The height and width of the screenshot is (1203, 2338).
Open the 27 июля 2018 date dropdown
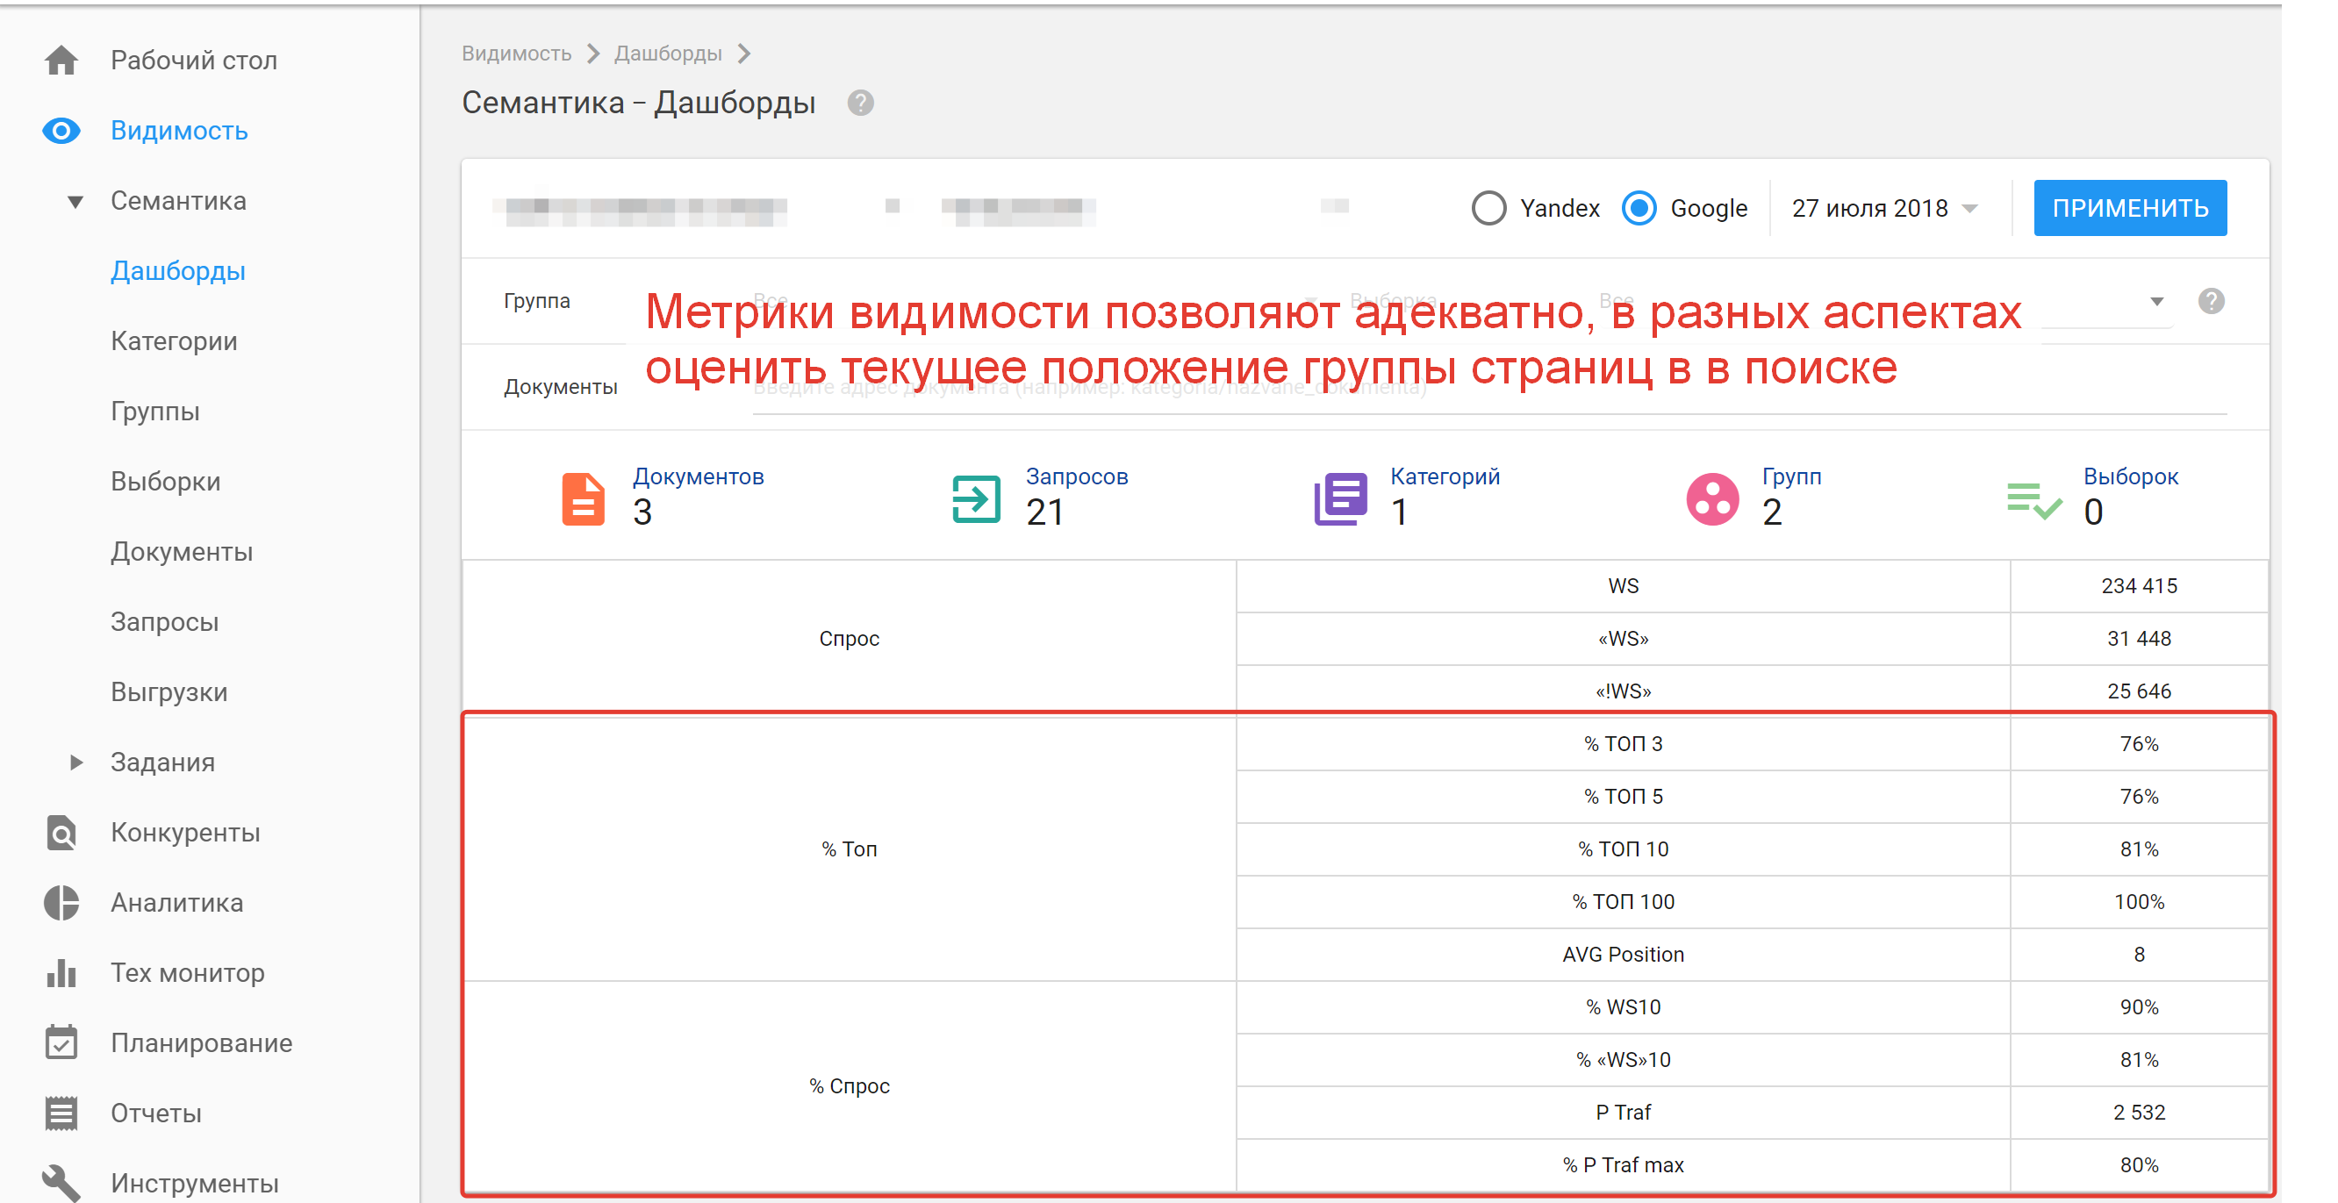coord(1884,209)
